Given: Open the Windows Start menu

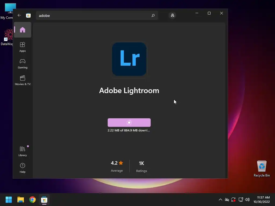Looking at the screenshot, I should tap(9, 200).
